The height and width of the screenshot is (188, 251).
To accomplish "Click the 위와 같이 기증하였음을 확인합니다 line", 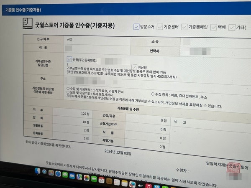I will (48, 144).
